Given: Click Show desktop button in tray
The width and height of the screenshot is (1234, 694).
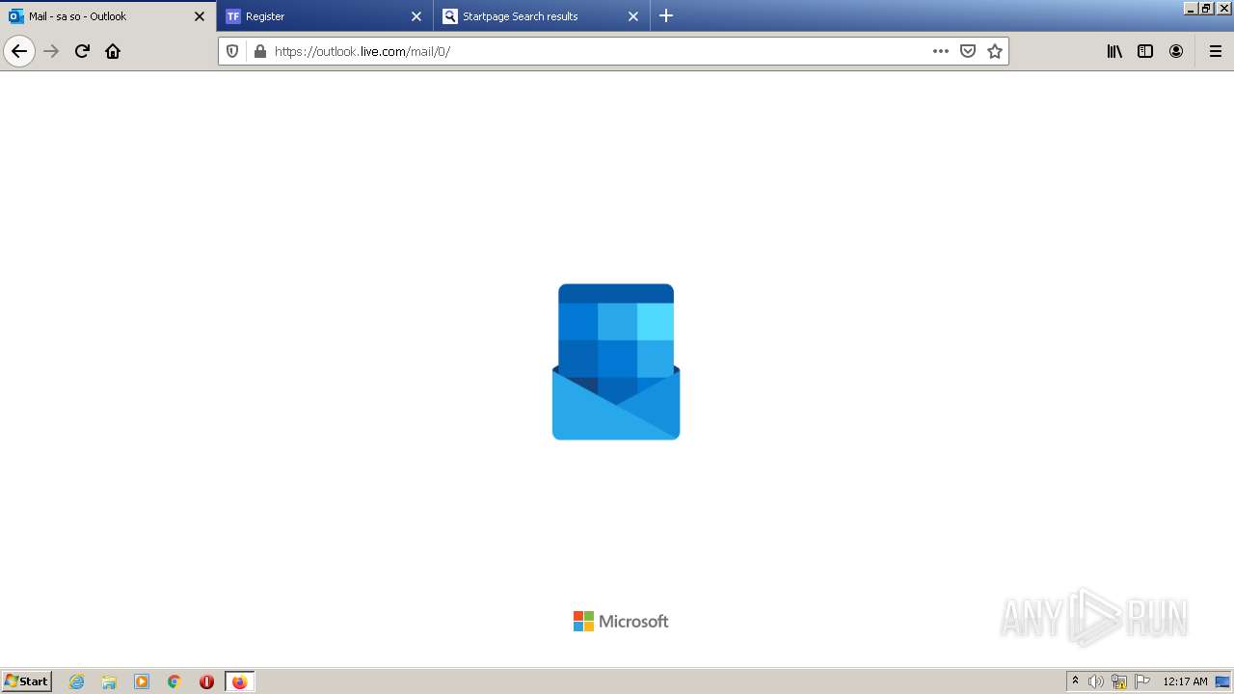Looking at the screenshot, I should point(1223,681).
